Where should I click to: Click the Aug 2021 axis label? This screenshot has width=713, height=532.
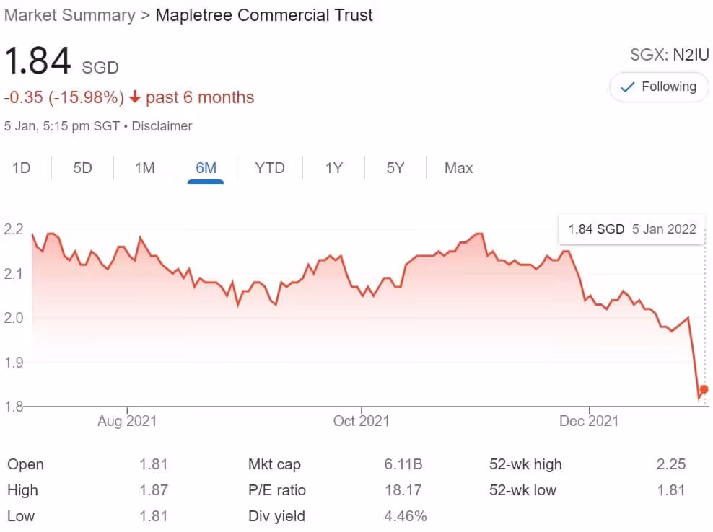[x=127, y=421]
